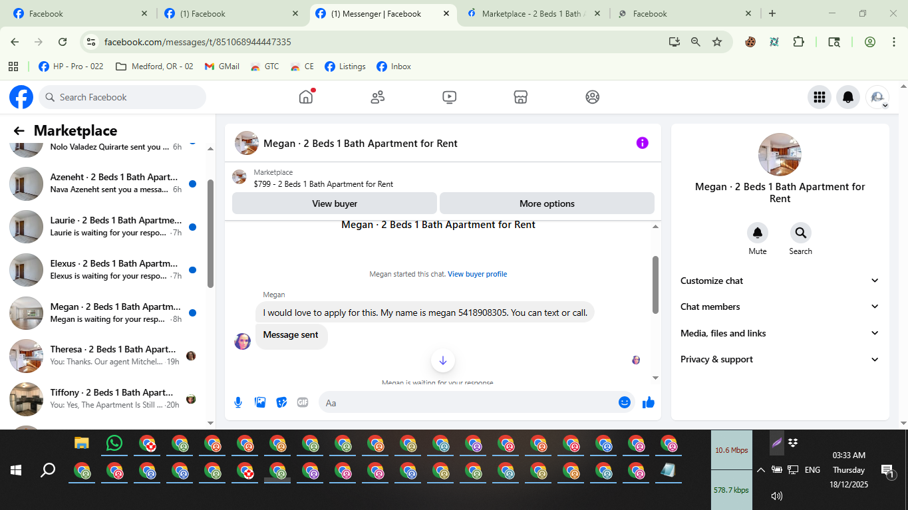Expand the Customize chat section
Screen dimensions: 908x510
pyautogui.click(x=780, y=281)
